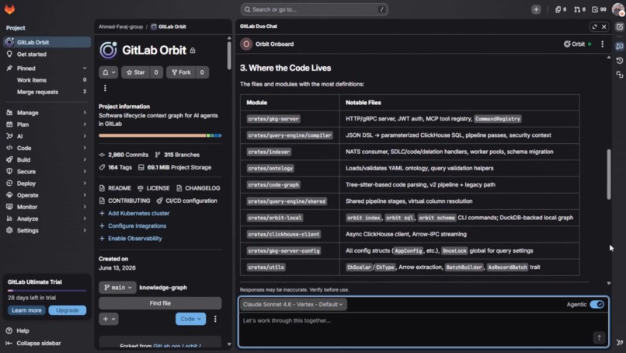Screen dimensions: 626x353
Task: Click the Orbit status indicator
Action: click(x=577, y=44)
